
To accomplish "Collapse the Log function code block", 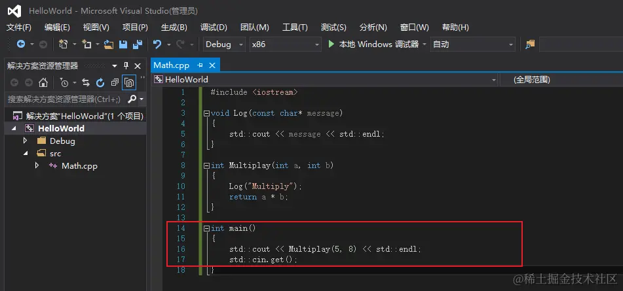I will (206, 113).
